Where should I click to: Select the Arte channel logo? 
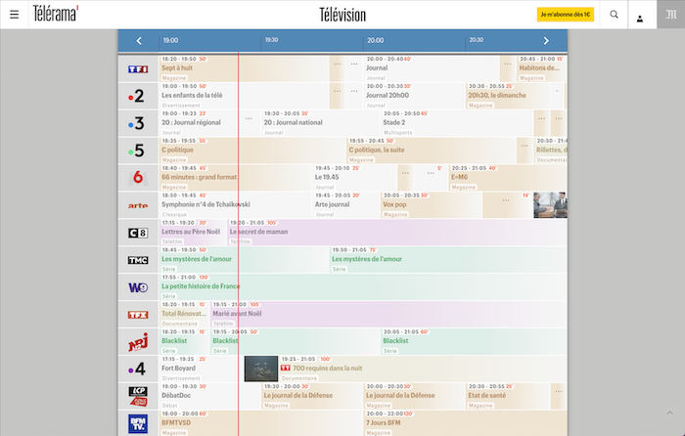pyautogui.click(x=138, y=205)
